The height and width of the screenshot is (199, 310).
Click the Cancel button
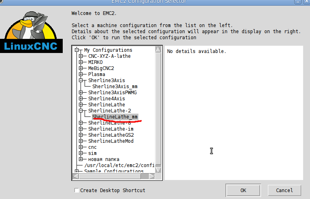pos(284,191)
